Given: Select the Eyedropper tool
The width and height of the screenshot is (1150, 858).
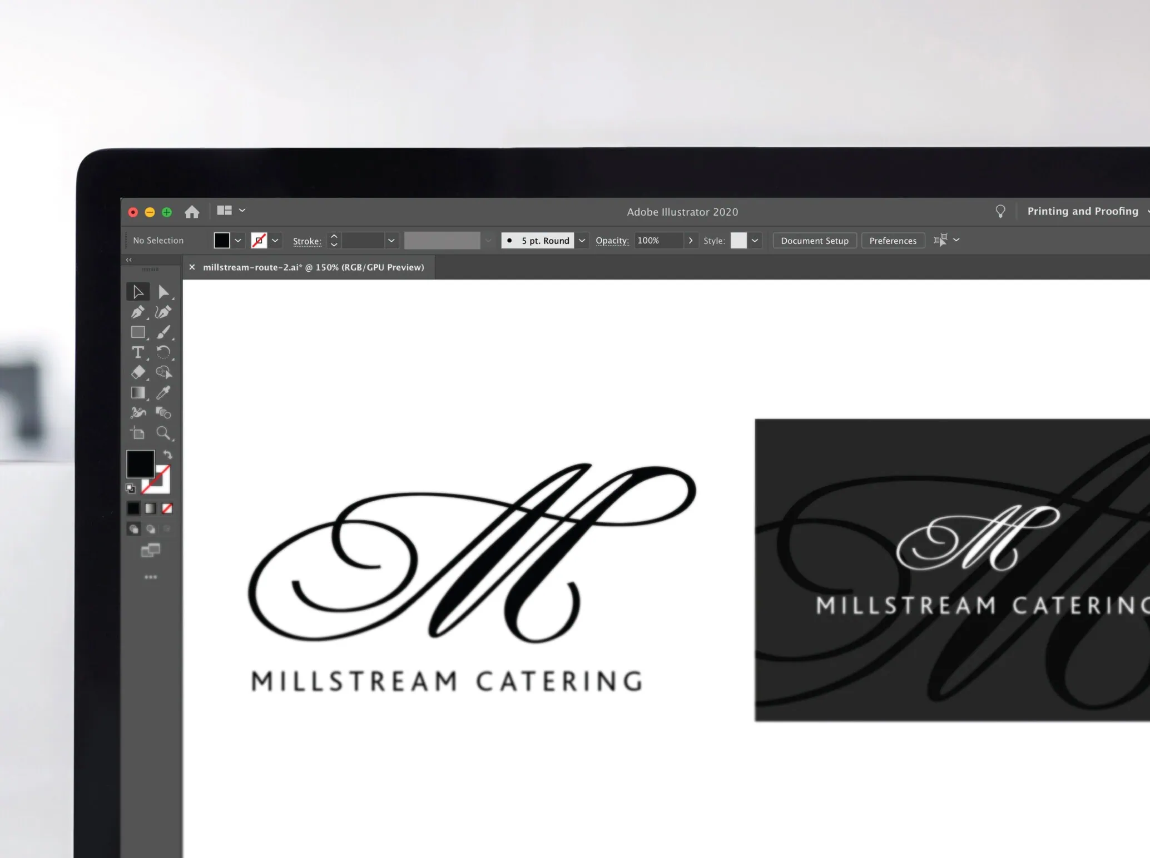Looking at the screenshot, I should point(163,392).
